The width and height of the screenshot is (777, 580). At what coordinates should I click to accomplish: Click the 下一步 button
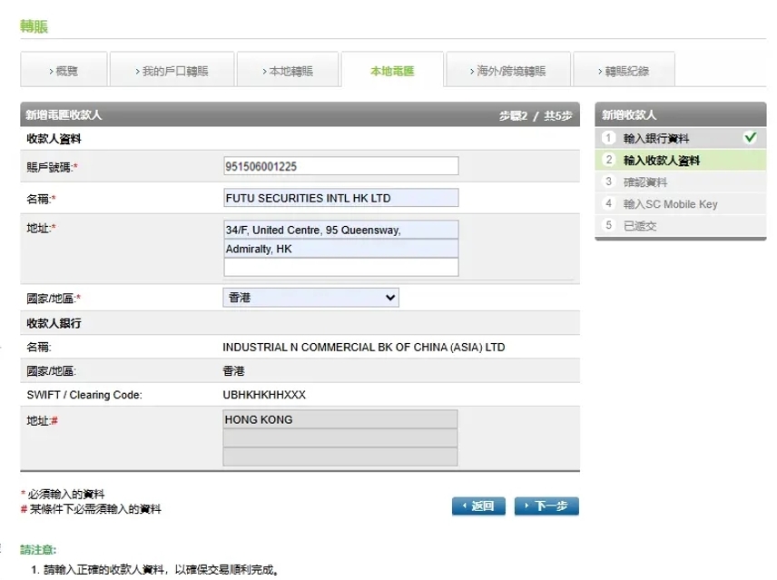pyautogui.click(x=546, y=506)
